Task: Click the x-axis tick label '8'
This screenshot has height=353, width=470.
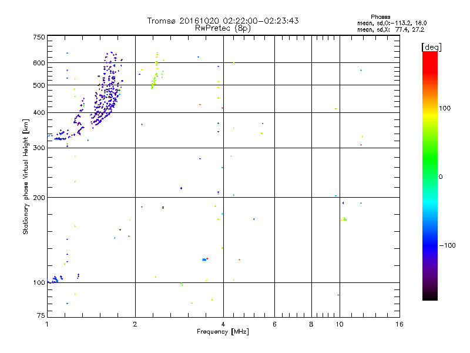Action: tap(311, 324)
